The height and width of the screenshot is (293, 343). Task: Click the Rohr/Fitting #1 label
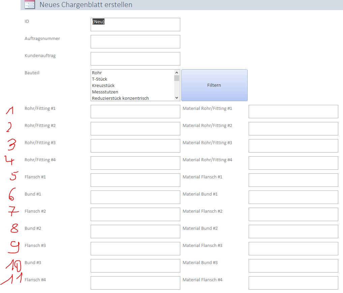(40, 109)
